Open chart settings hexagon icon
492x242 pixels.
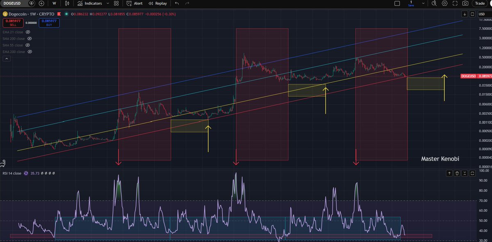pyautogui.click(x=445, y=3)
